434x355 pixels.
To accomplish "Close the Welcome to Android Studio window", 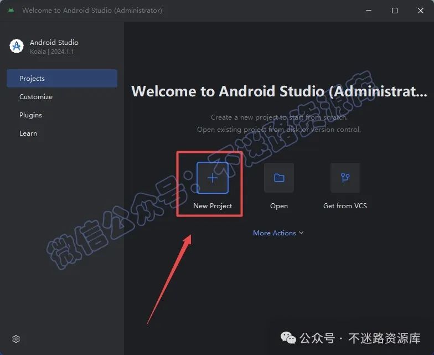I will coord(421,11).
